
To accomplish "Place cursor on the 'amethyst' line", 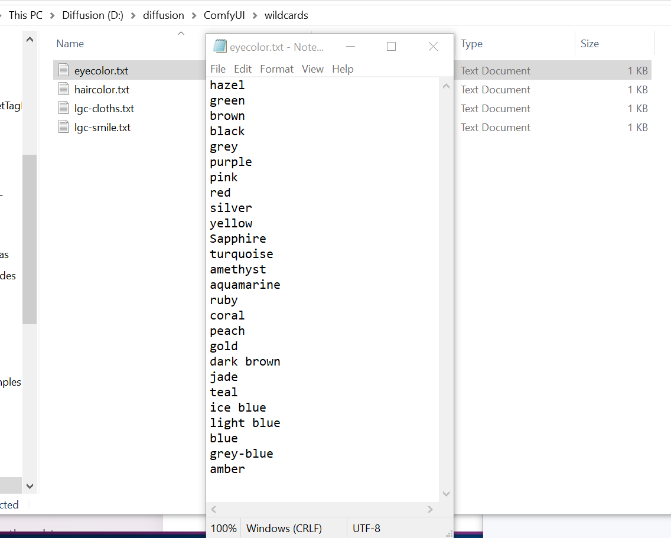I will tap(238, 270).
